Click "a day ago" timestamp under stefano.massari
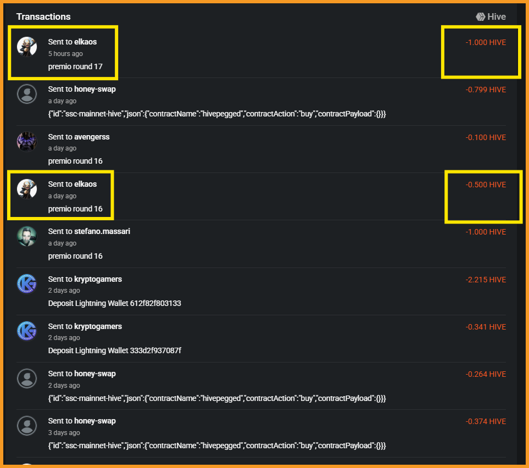 62,243
